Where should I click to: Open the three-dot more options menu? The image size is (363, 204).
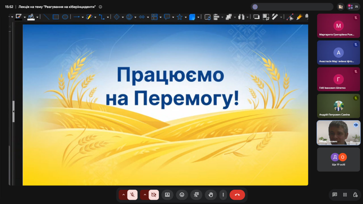click(x=223, y=195)
